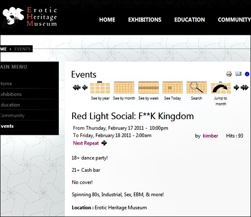The width and height of the screenshot is (251, 217).
Task: Click the blue info icon
Action: pos(247,74)
